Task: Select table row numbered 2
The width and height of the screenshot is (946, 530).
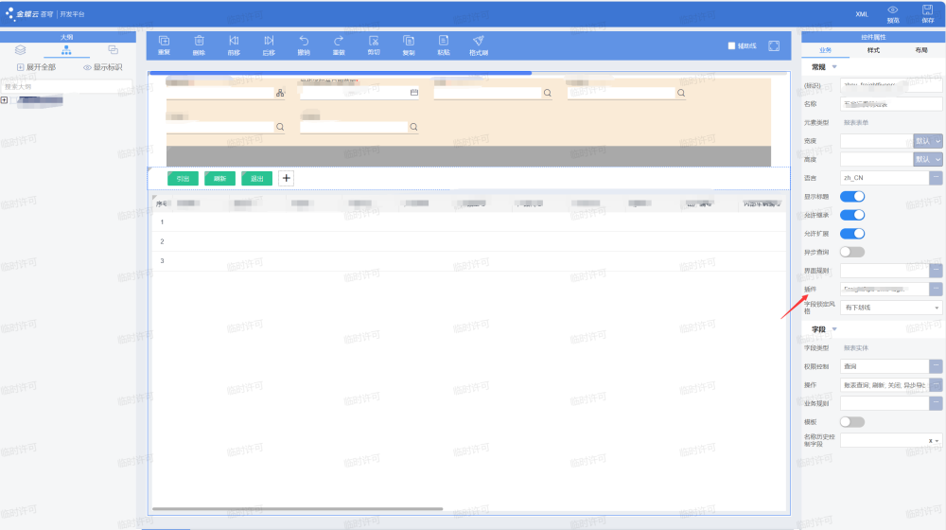Action: click(469, 241)
